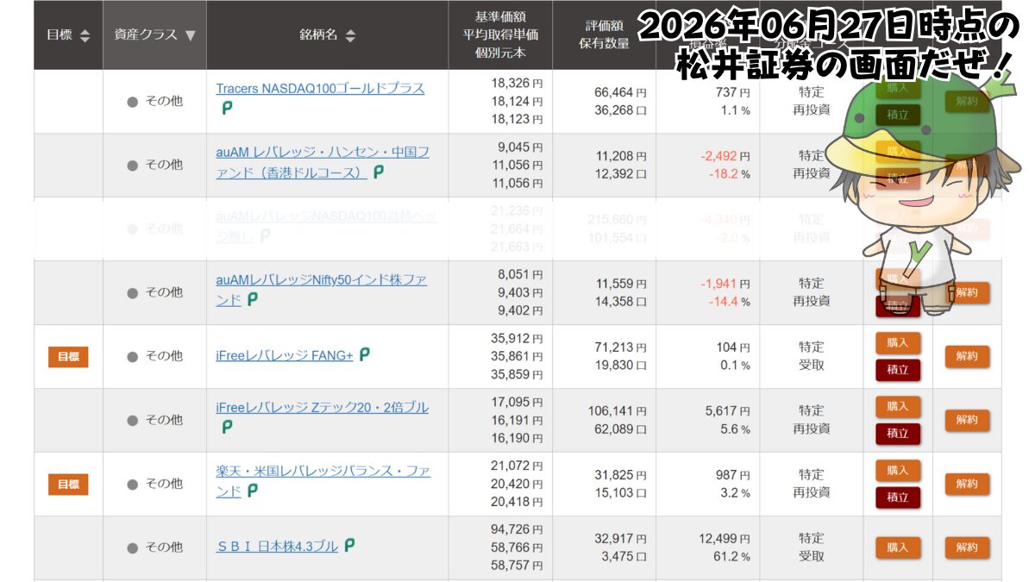Viewport: 1035px width, 582px height.
Task: Click 購入 for 楽天・米国レバレッジバランス・ファンド
Action: coord(898,470)
